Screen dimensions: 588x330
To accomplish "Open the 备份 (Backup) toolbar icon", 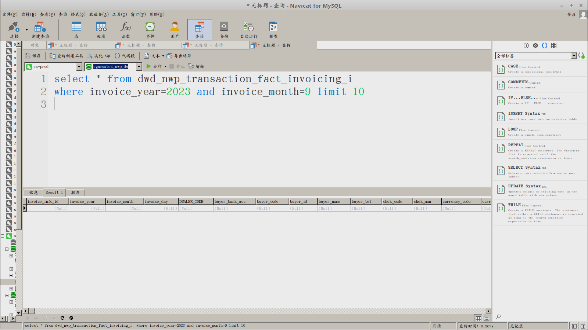I will click(x=224, y=29).
